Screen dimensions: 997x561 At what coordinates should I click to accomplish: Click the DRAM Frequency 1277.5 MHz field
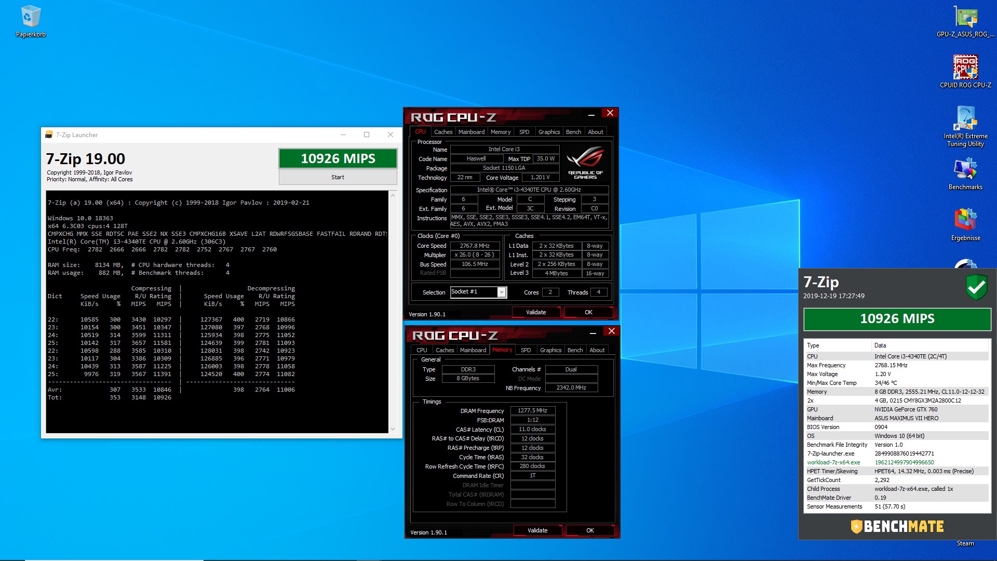pyautogui.click(x=533, y=410)
